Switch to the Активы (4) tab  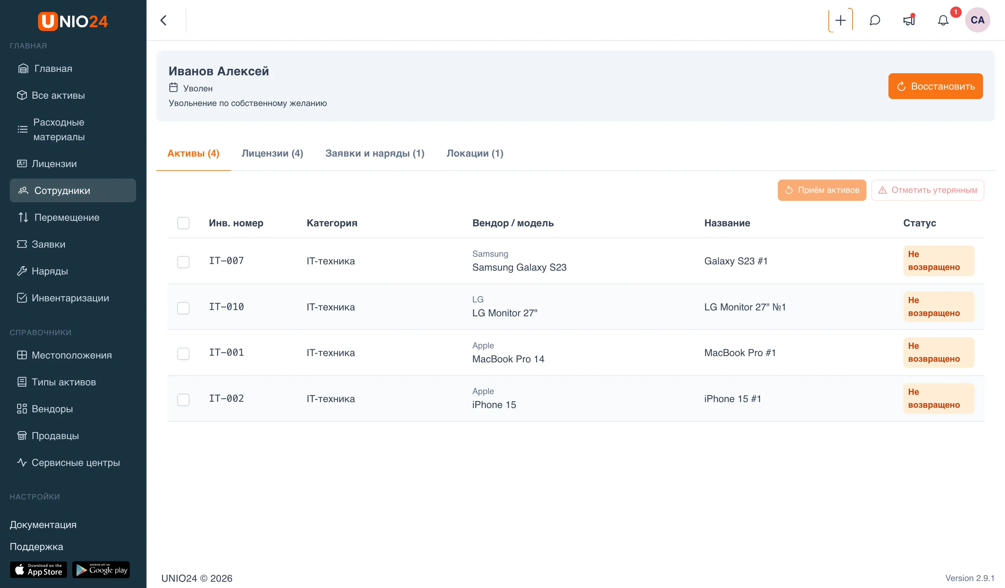193,153
